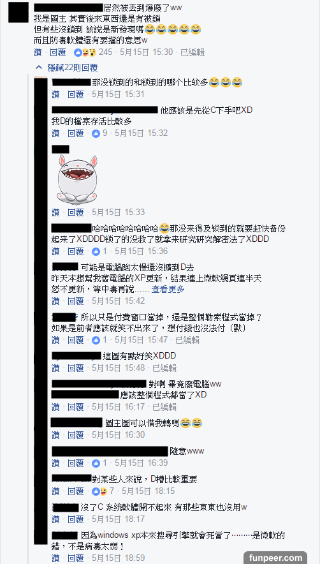Click 回覆 on the top comment
This screenshot has width=320, height=564.
58,52
